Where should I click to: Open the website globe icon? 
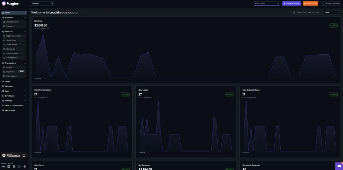click(24, 167)
